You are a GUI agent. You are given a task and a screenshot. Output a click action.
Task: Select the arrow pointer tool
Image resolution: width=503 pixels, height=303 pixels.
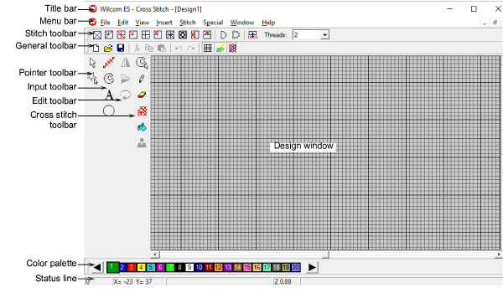(x=93, y=63)
